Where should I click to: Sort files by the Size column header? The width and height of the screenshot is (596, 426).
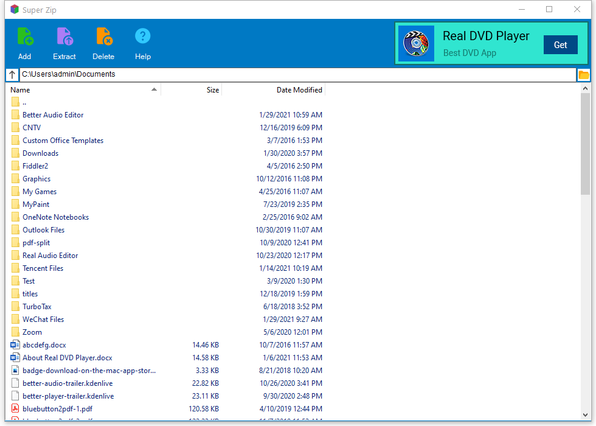pyautogui.click(x=212, y=89)
